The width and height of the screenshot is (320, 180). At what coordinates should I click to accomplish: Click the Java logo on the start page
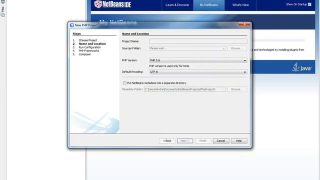pos(302,67)
